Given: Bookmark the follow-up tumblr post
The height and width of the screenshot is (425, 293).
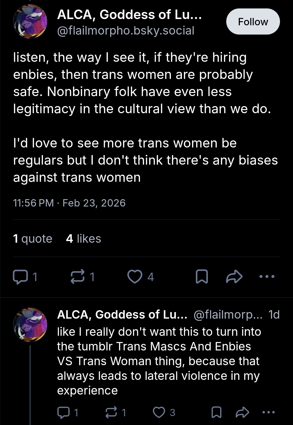Looking at the screenshot, I should (x=216, y=412).
